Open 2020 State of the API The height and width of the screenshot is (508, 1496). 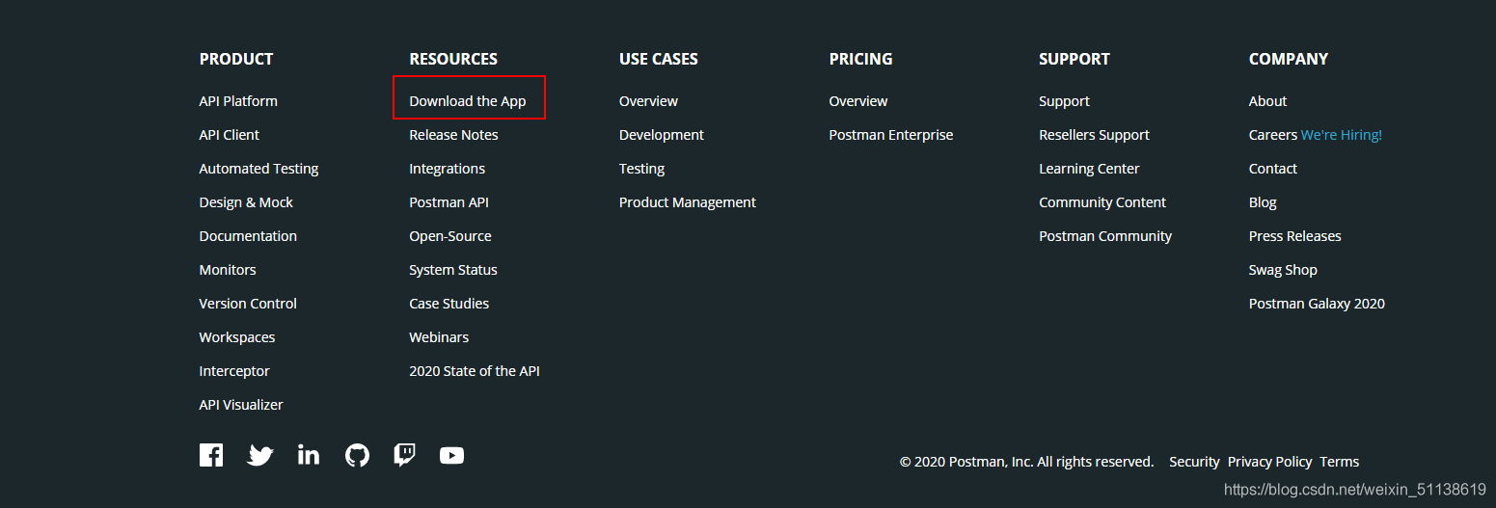coord(475,371)
